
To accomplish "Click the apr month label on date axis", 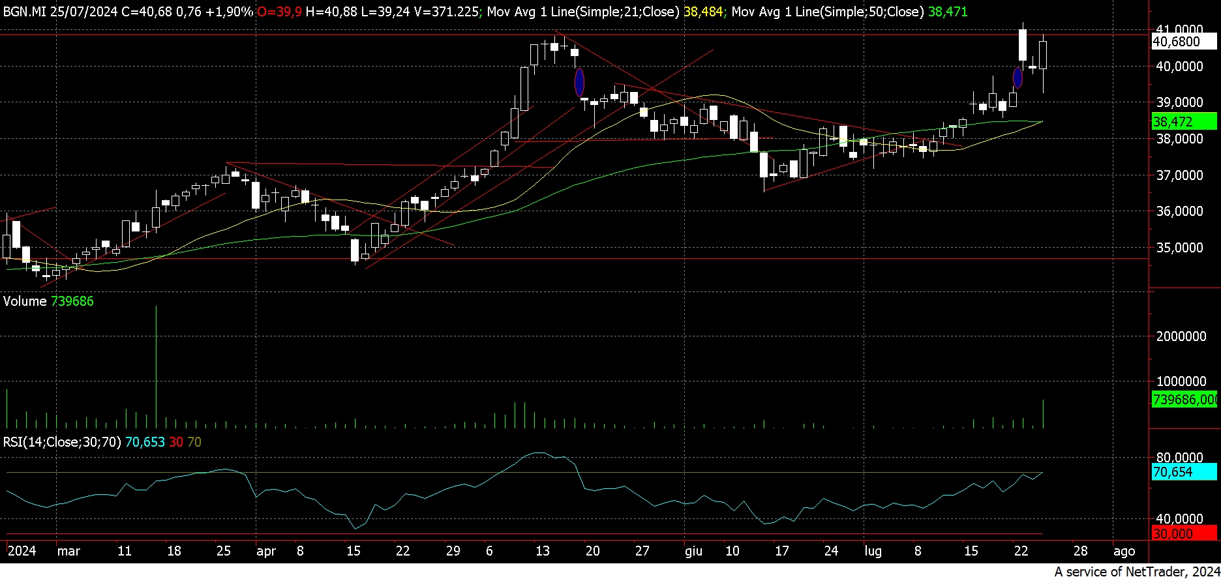I will (266, 551).
